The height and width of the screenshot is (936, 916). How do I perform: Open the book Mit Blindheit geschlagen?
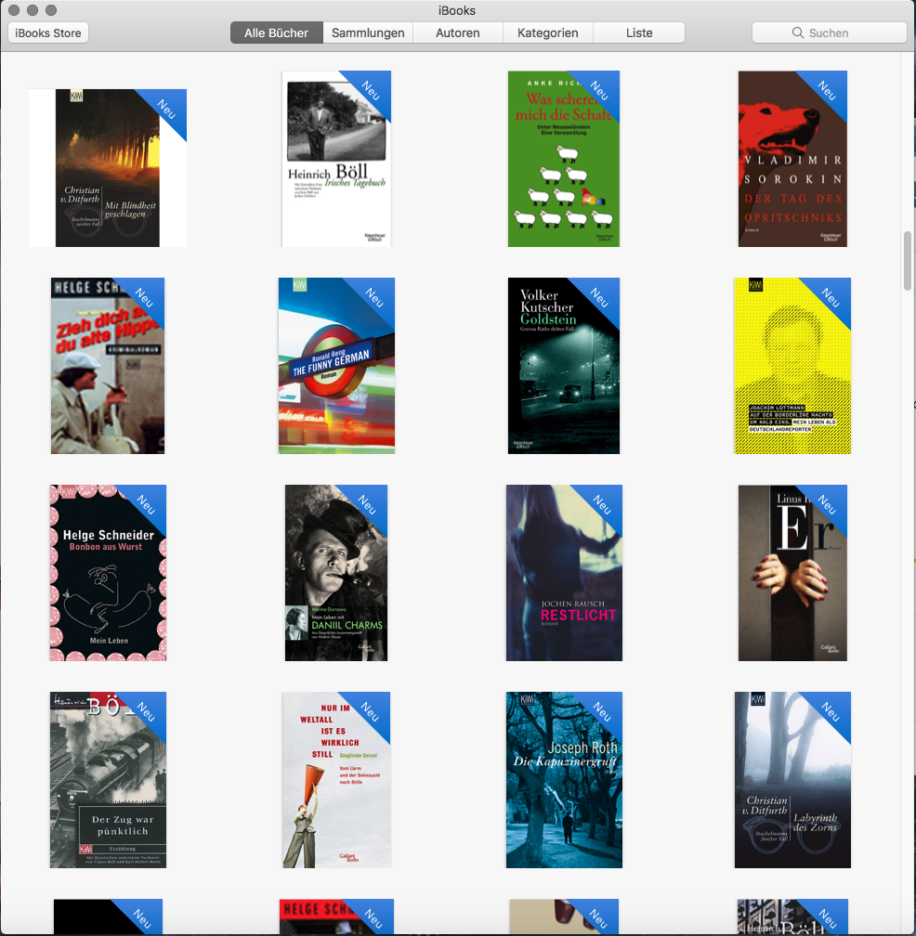[x=108, y=168]
